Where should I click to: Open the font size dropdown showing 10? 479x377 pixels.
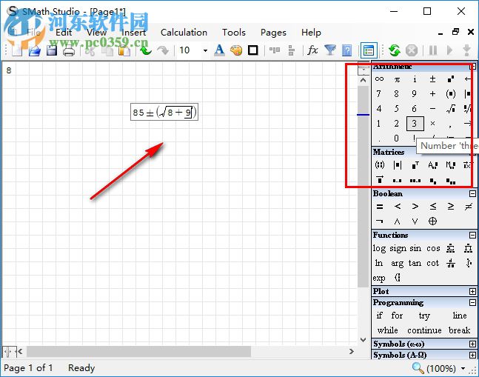tap(205, 50)
